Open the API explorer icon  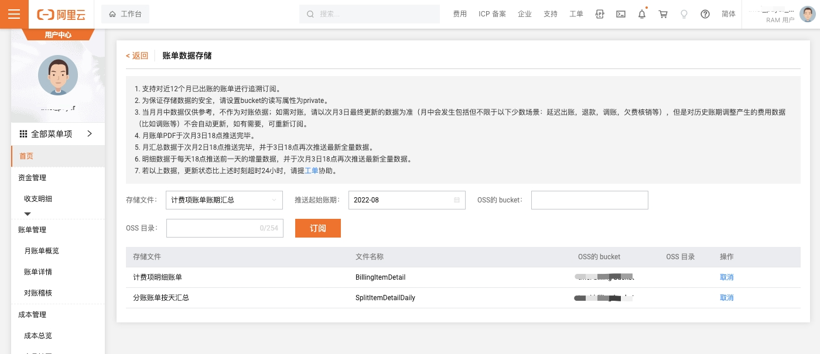click(x=599, y=14)
